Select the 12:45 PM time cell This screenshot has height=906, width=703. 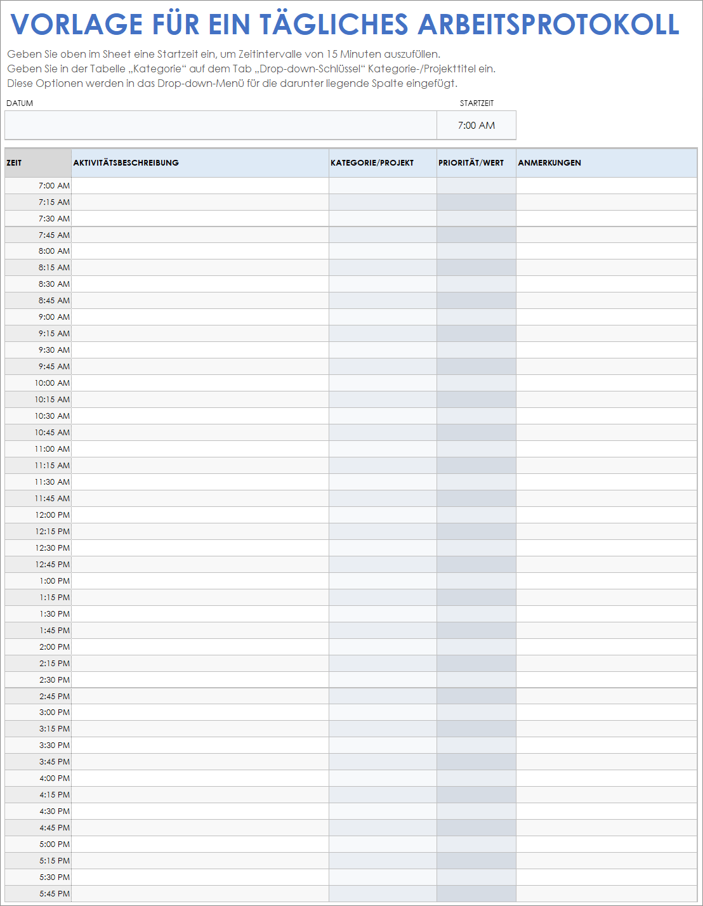[x=38, y=565]
